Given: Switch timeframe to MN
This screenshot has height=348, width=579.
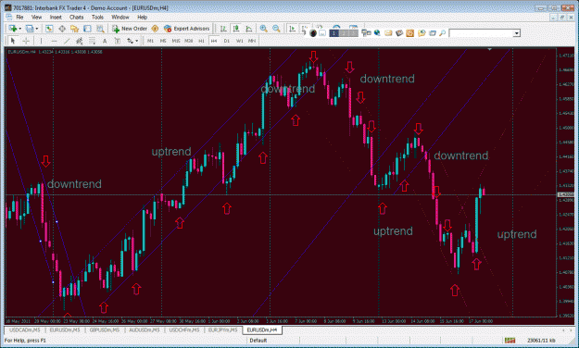Looking at the screenshot, I should tap(252, 41).
